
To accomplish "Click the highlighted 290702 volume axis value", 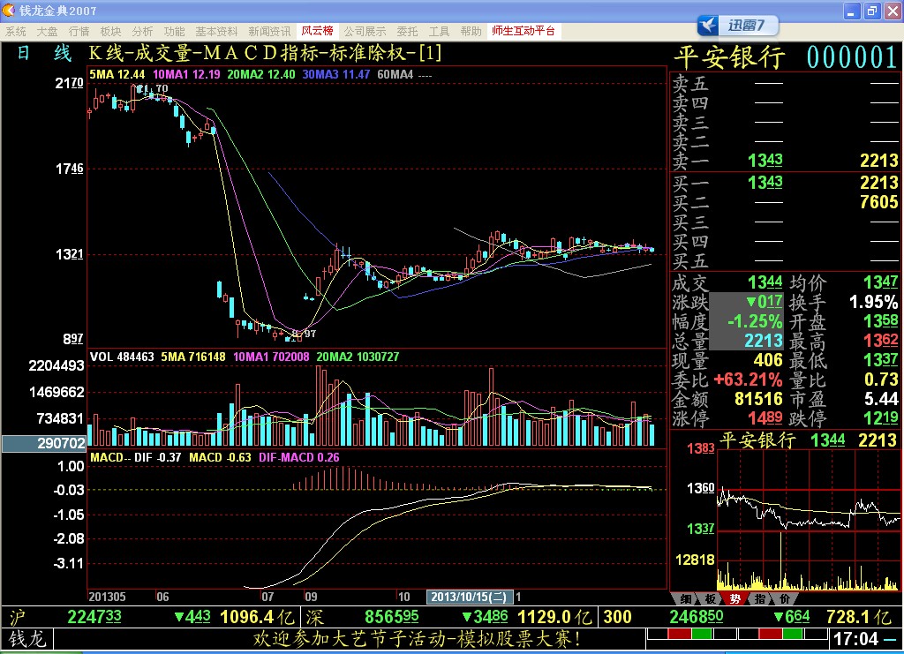I will (44, 443).
